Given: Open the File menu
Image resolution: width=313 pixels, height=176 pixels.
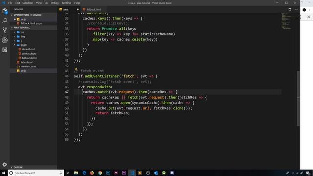Looking at the screenshot, I should 10,3.
